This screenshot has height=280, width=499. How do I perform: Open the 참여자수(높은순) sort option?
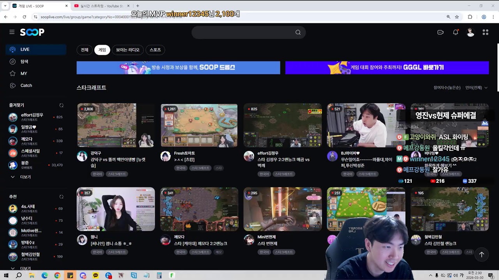point(447,88)
